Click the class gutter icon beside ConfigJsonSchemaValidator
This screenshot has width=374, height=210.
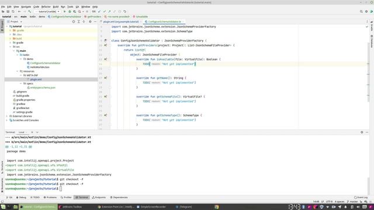click(105, 40)
